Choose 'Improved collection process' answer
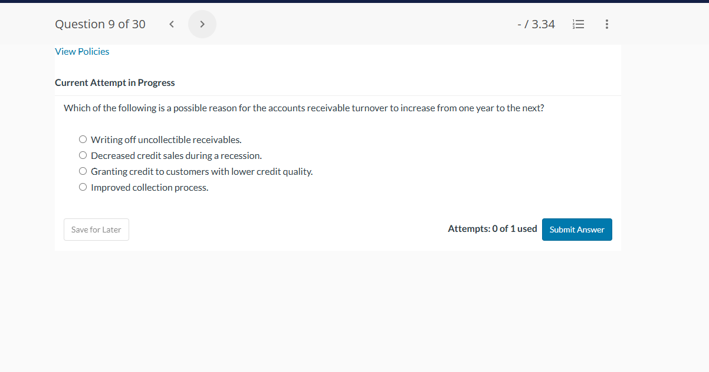Screen dimensions: 709x372 pyautogui.click(x=83, y=187)
